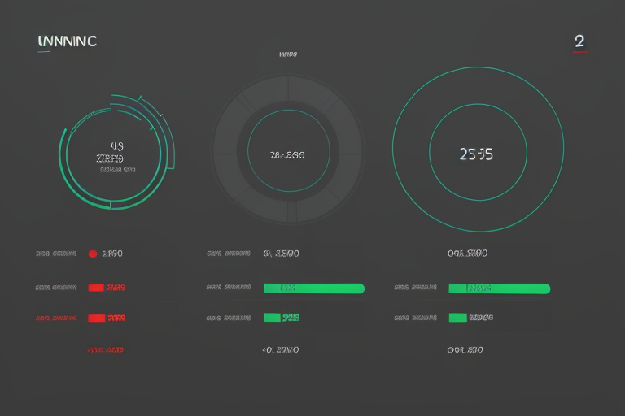This screenshot has height=416, width=625.
Task: Click the inner circle showing 2S-J5
Action: [476, 153]
